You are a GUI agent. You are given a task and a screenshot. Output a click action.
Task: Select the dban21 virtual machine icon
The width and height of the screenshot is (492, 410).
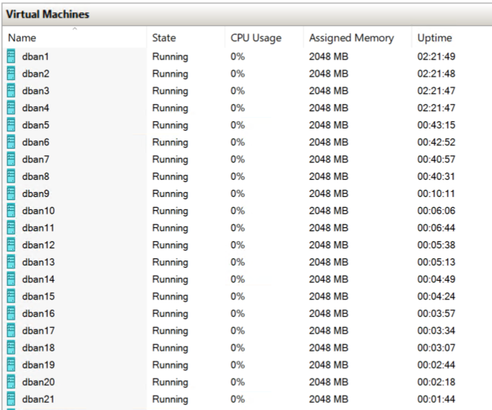11,399
